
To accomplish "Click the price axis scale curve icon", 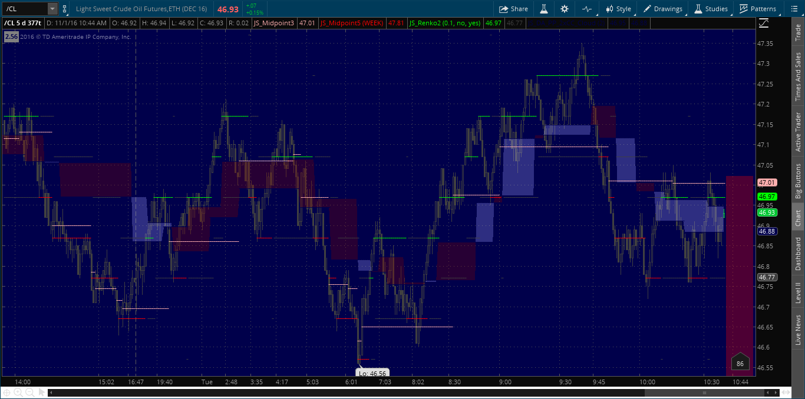I will [x=764, y=23].
